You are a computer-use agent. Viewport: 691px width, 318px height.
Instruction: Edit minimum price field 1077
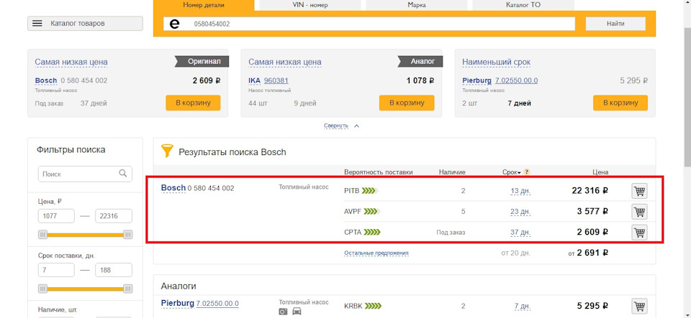pos(56,216)
